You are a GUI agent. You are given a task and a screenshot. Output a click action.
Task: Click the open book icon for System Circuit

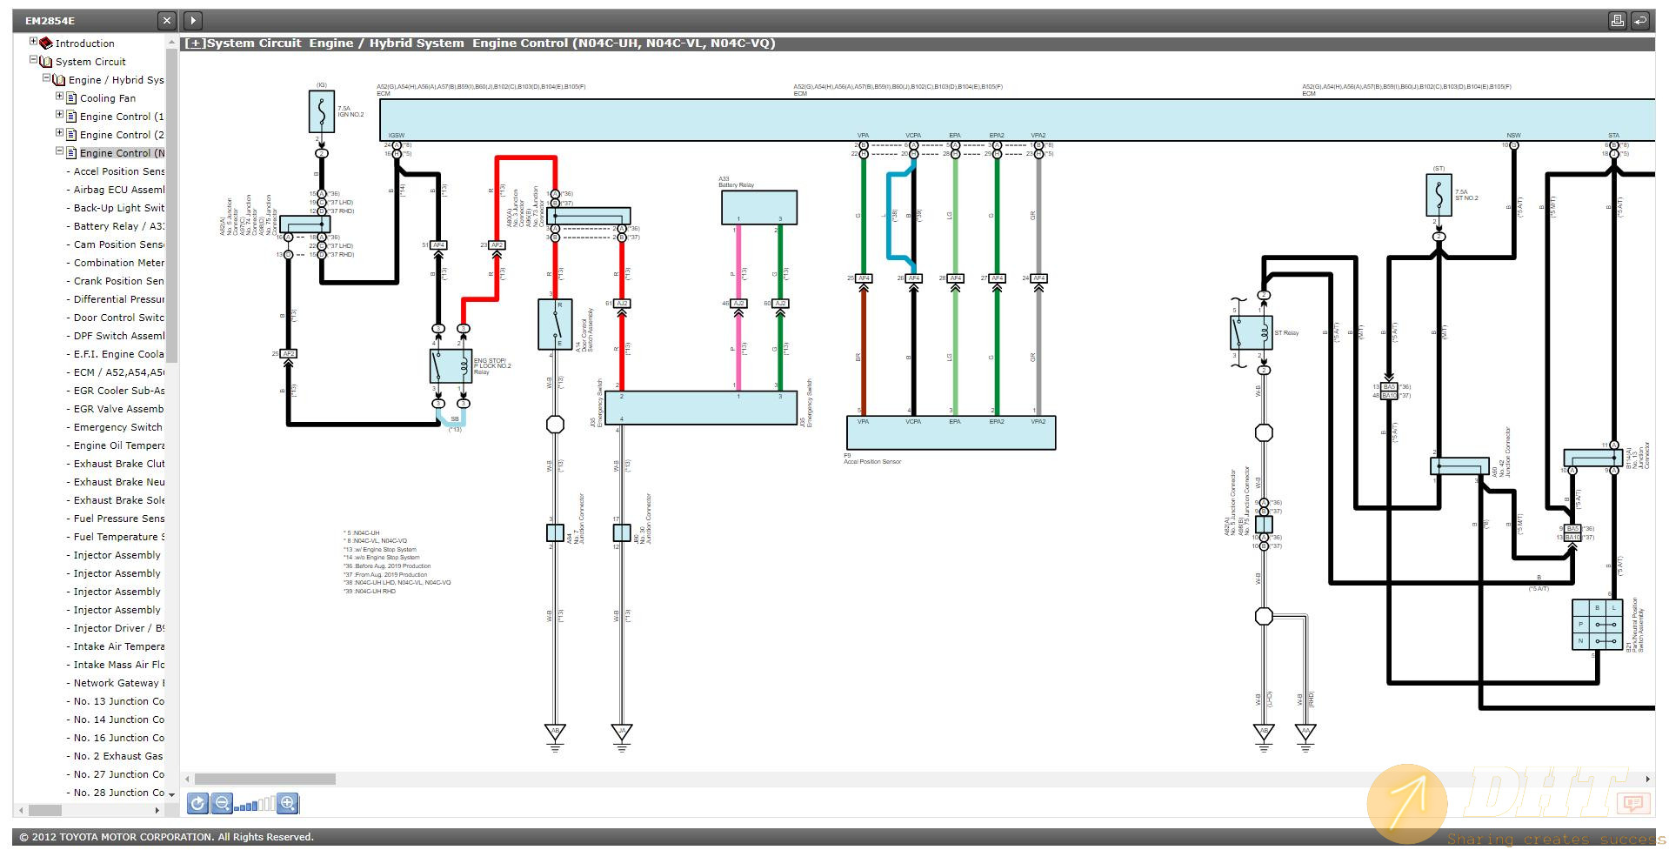(46, 61)
